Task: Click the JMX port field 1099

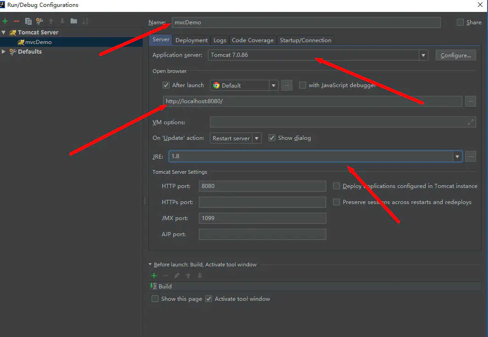Action: tap(263, 218)
